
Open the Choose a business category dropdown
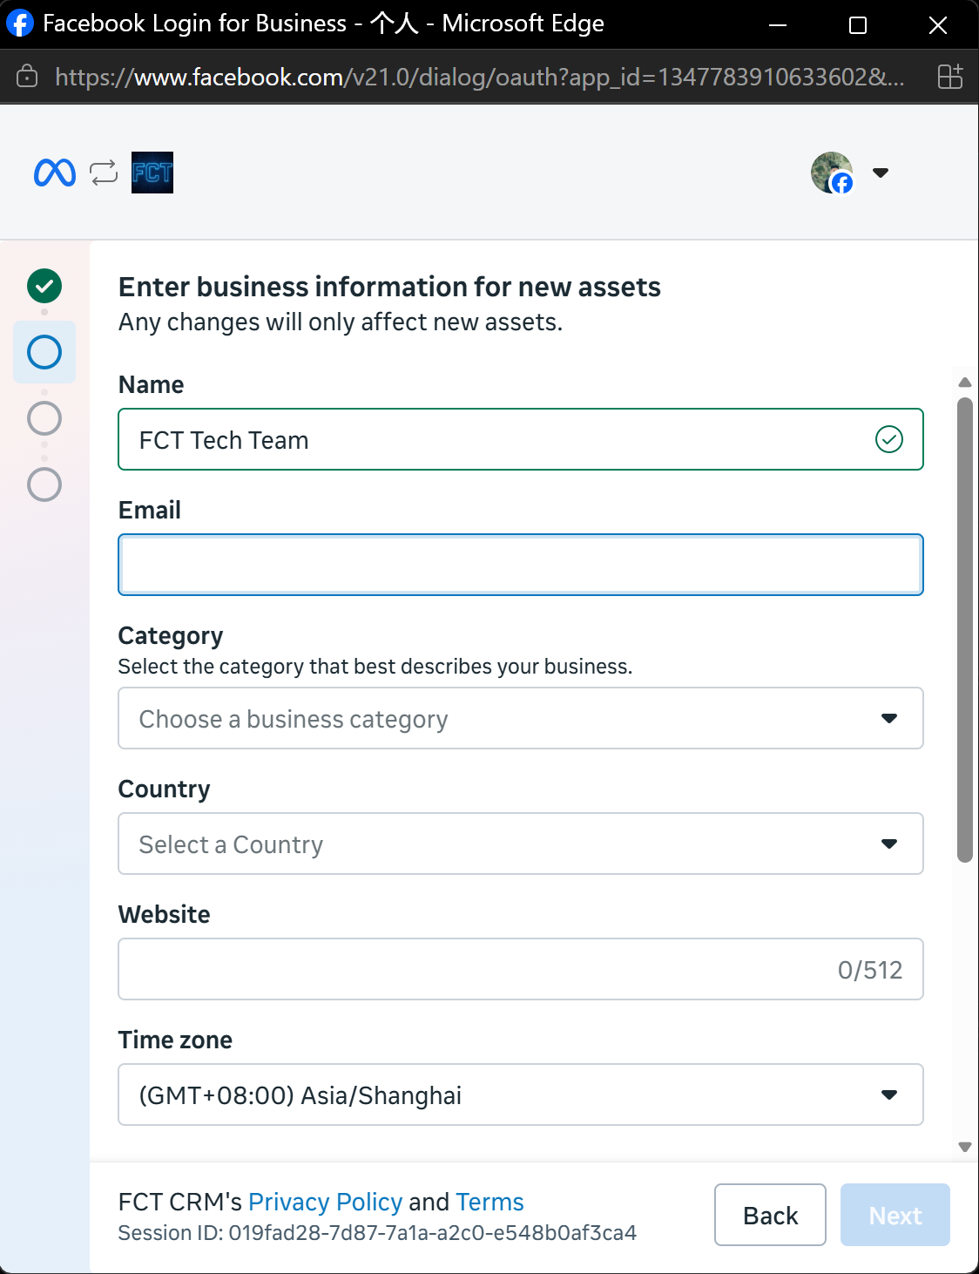[521, 718]
